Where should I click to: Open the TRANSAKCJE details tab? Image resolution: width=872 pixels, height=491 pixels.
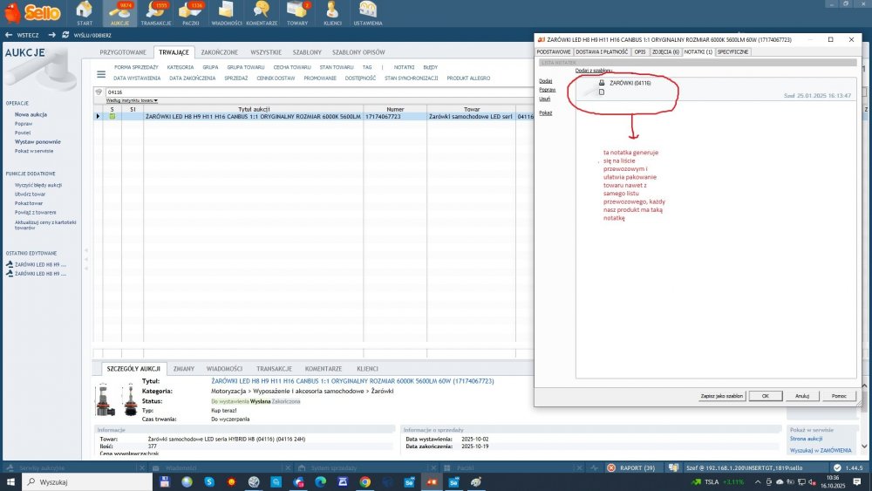tap(274, 369)
